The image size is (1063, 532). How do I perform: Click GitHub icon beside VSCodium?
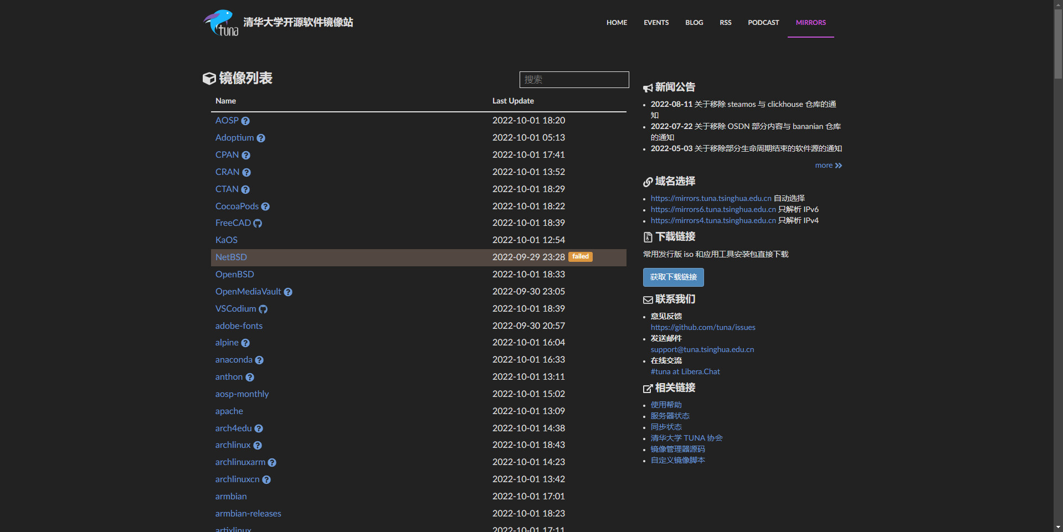(x=263, y=309)
